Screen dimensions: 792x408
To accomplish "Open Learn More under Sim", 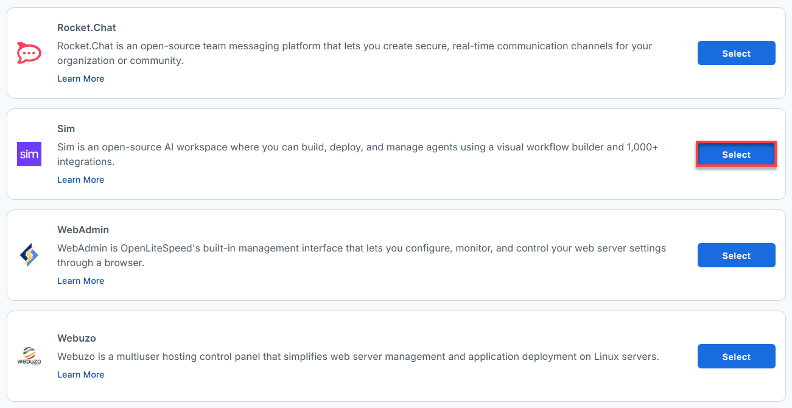I will [80, 180].
